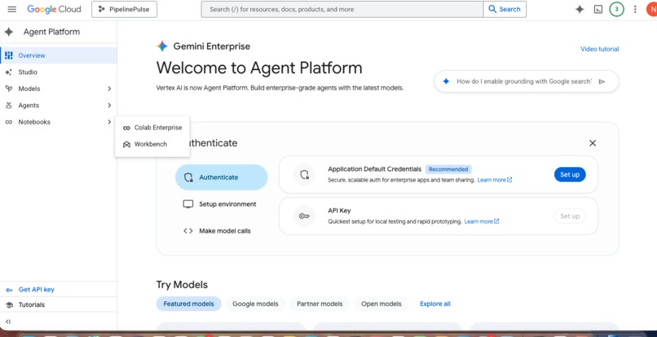
Task: Click the Overview dashboard icon
Action: click(x=9, y=55)
